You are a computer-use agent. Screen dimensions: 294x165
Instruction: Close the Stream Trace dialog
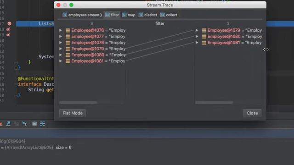coord(252,113)
